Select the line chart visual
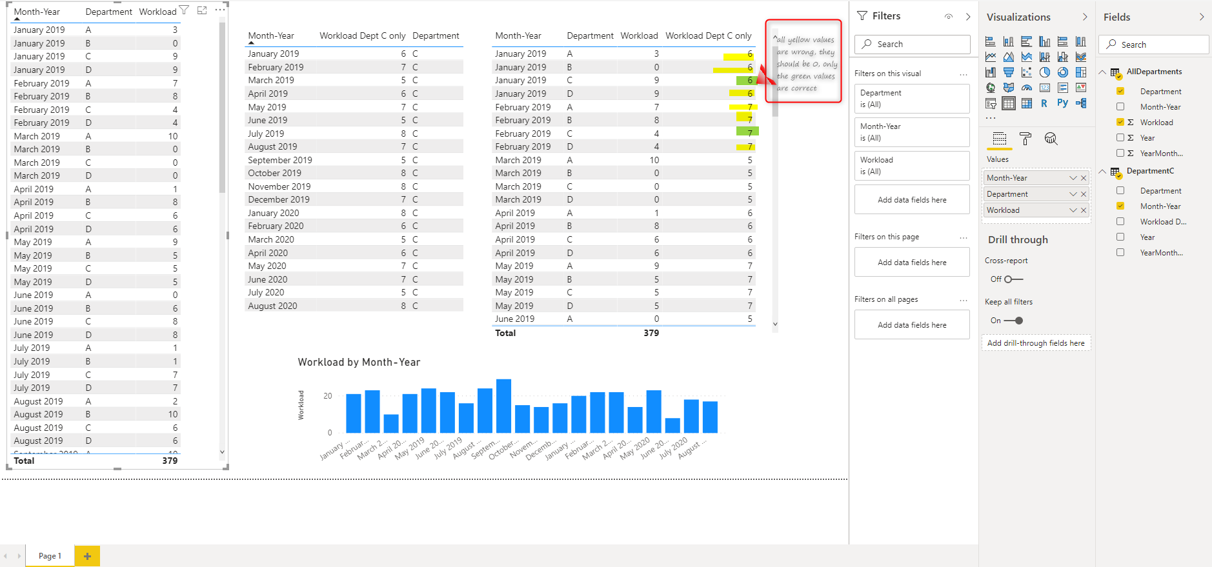This screenshot has height=567, width=1212. (x=990, y=57)
